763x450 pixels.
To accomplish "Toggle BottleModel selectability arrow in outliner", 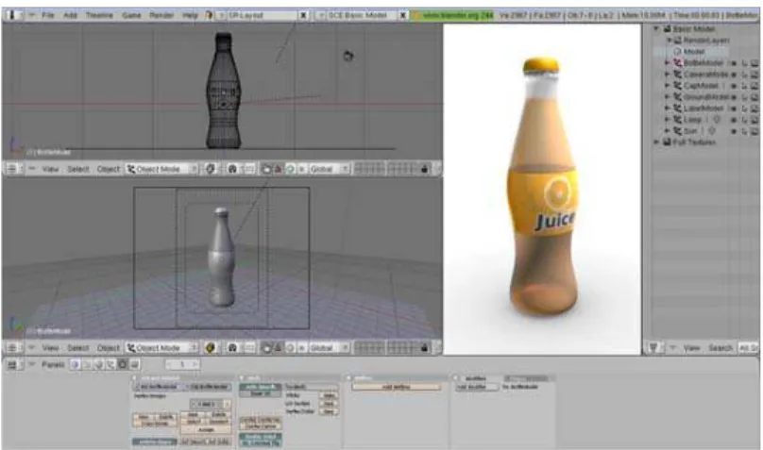I will point(744,63).
